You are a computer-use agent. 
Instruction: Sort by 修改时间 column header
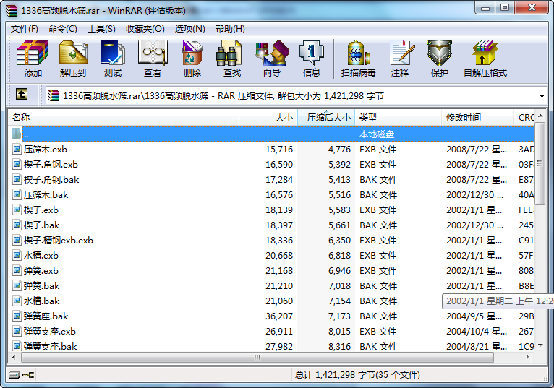click(x=477, y=118)
